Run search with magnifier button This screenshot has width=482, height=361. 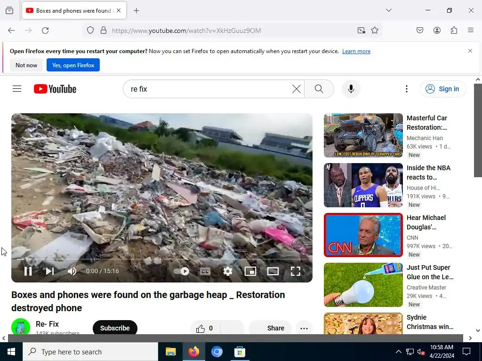click(319, 89)
